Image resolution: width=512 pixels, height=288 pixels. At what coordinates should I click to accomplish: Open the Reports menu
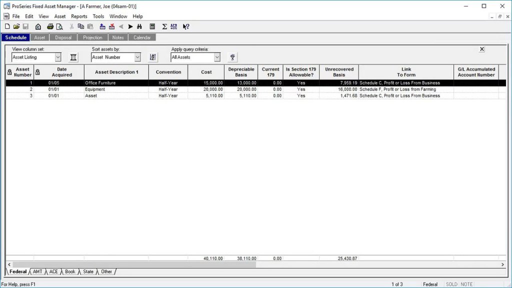click(x=78, y=16)
